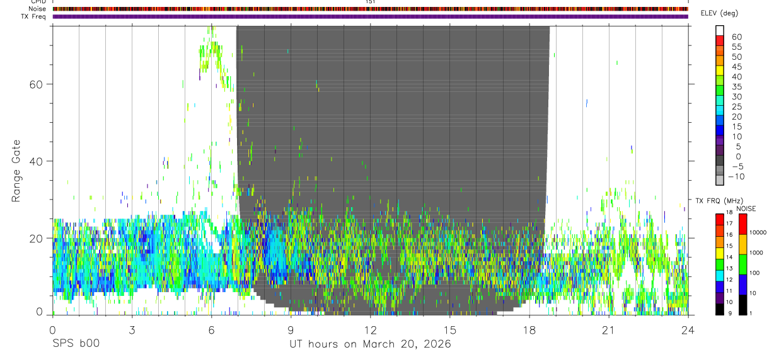The image size is (774, 357).
Task: Click the 'ELEV (deg)' legend title
Action: [720, 13]
